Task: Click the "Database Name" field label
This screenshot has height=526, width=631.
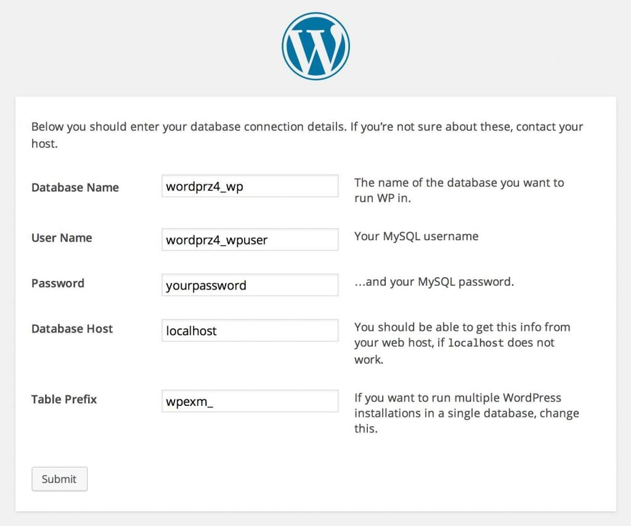Action: [x=75, y=188]
